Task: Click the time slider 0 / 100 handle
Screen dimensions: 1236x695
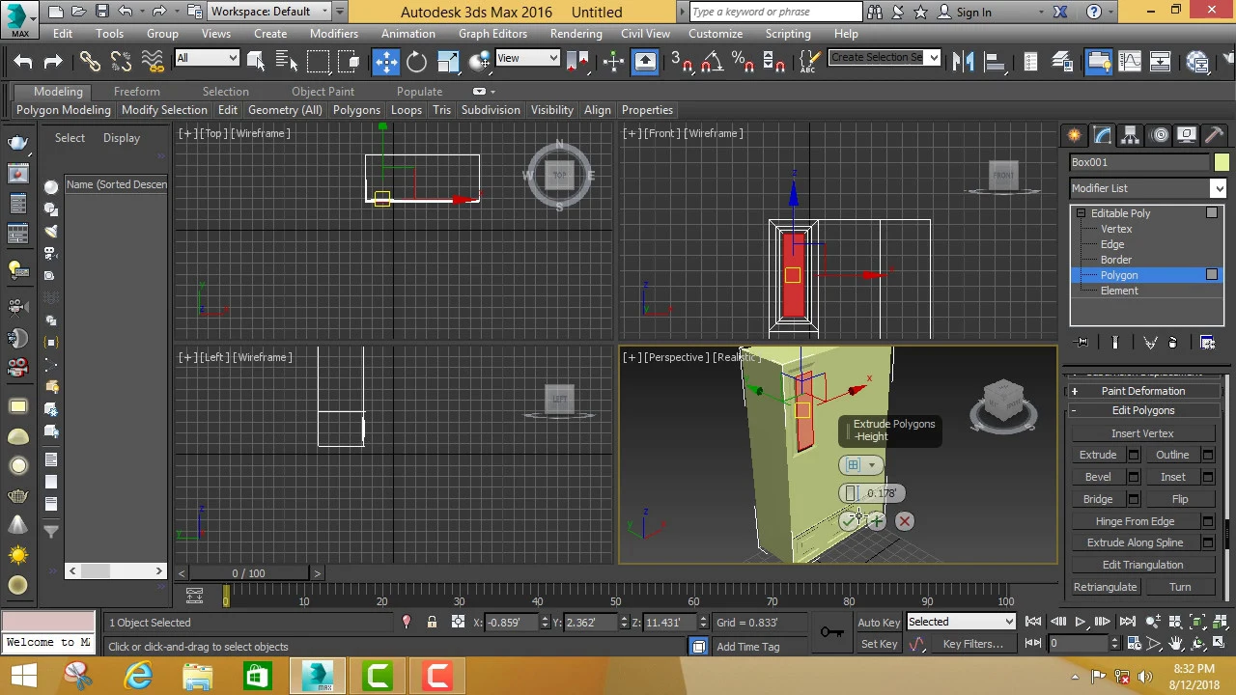Action: click(249, 573)
